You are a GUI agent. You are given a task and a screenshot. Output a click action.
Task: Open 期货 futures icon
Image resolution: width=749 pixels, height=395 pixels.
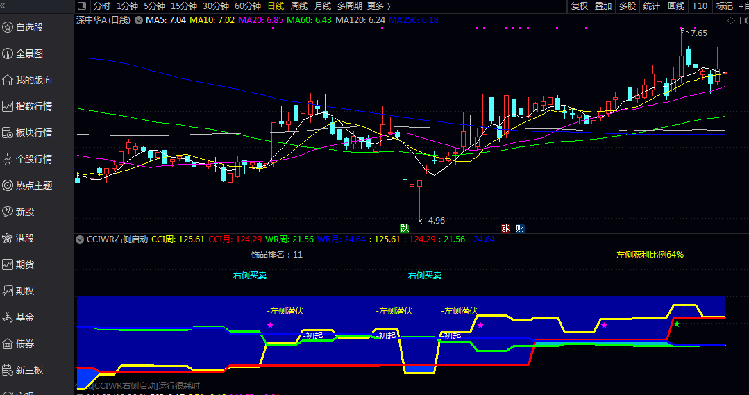coord(8,264)
